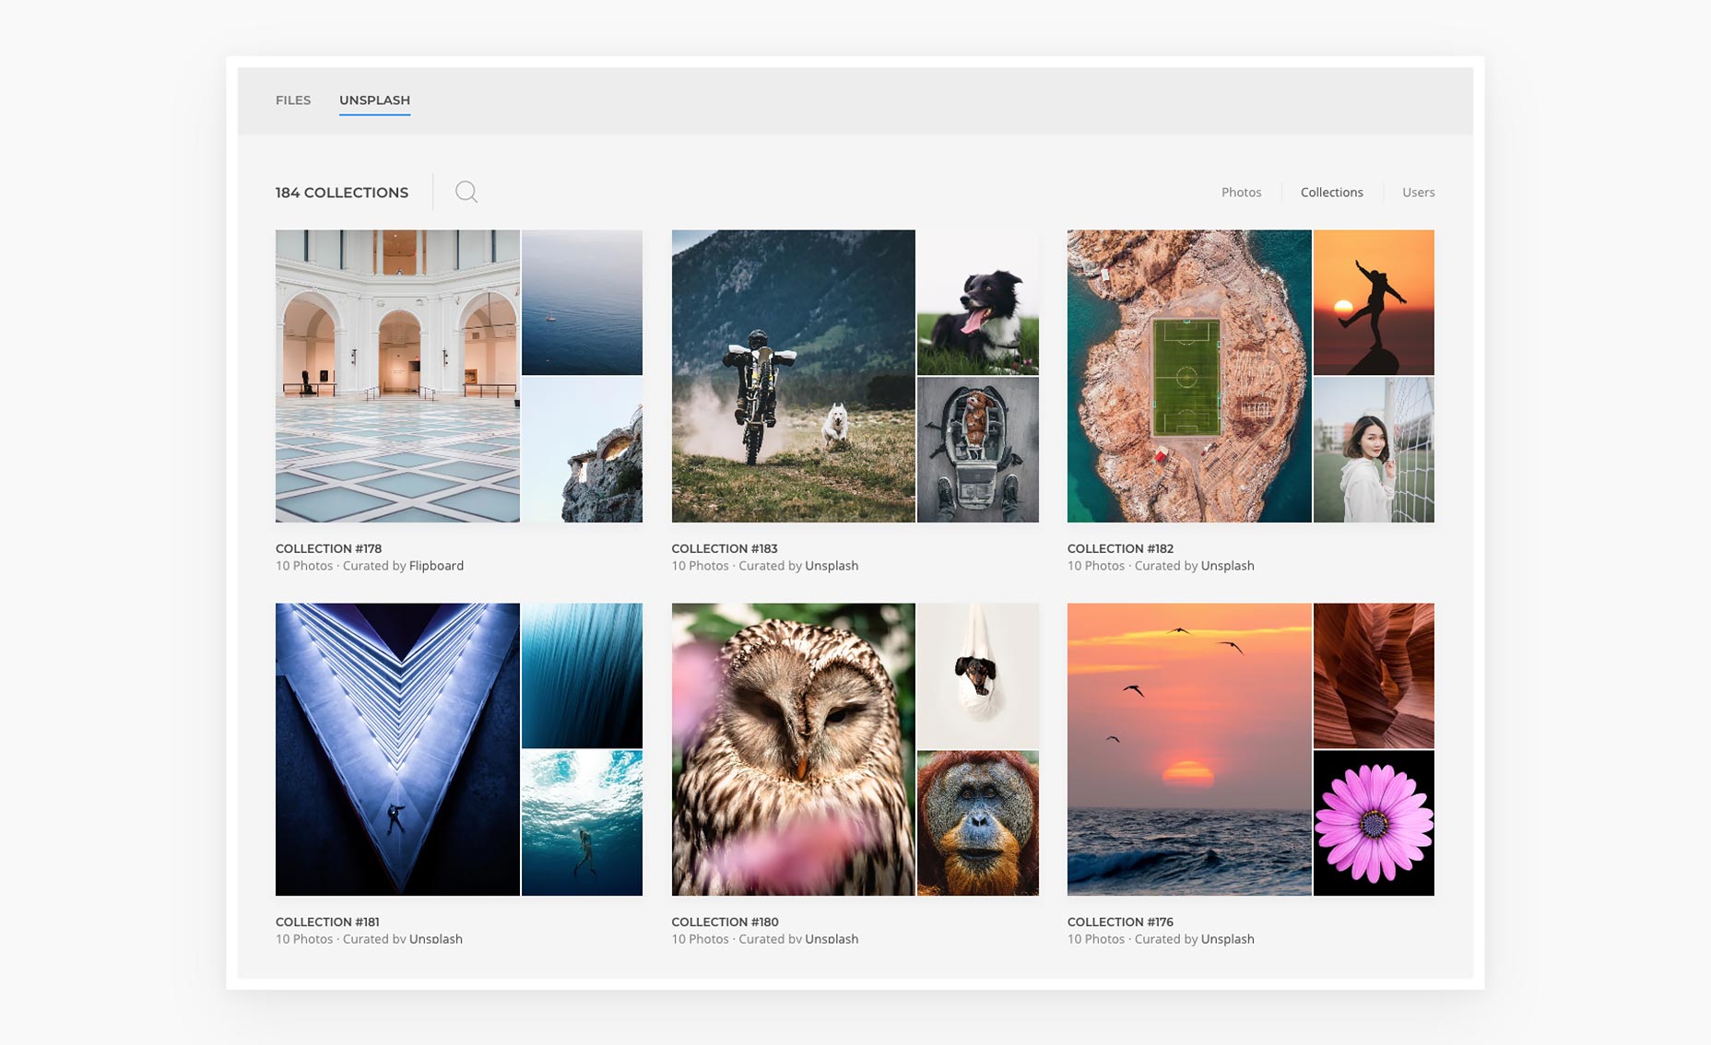Click the museum hall interior photo
The height and width of the screenshot is (1045, 1711).
point(397,376)
